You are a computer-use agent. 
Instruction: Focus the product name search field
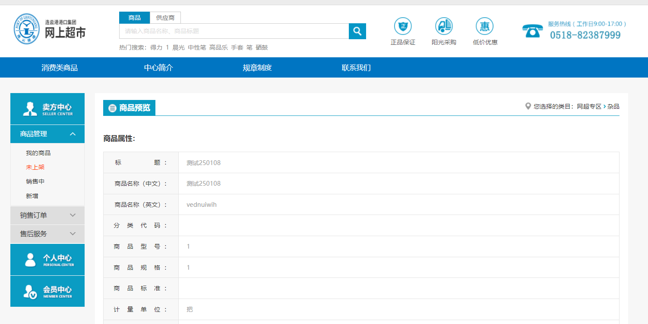click(x=234, y=31)
